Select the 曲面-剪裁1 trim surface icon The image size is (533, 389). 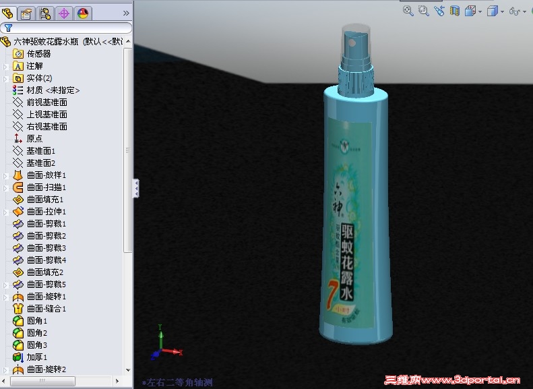pos(18,224)
